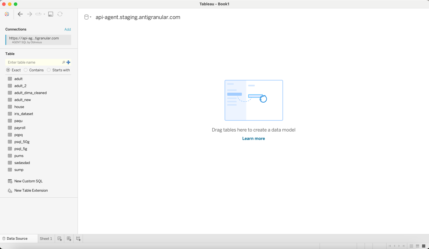Select the Starts with radio button
Screen dimensions: 429x249
point(49,70)
